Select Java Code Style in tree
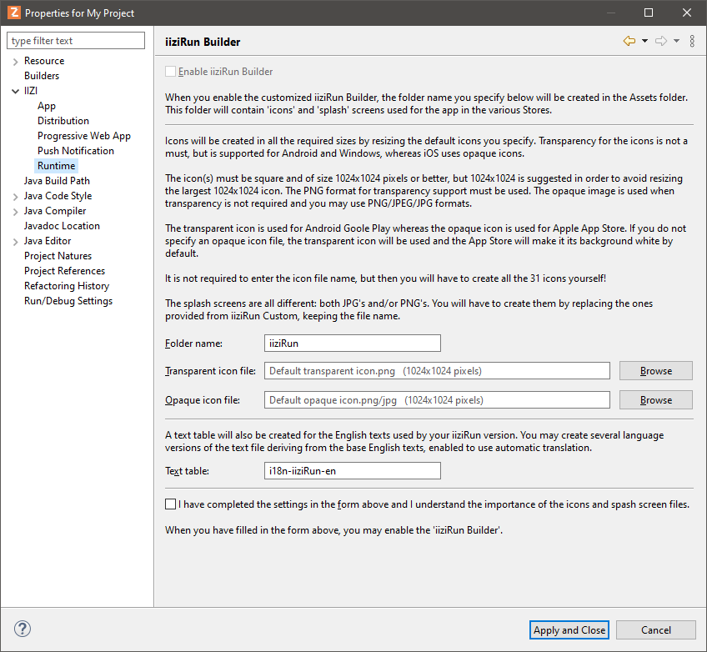The image size is (707, 652). pos(58,196)
